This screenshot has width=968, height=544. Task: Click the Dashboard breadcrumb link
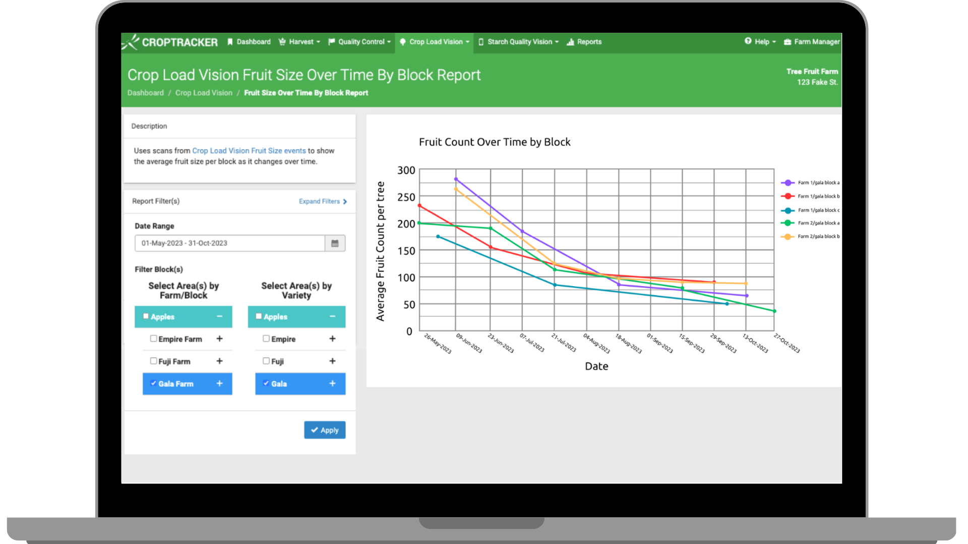(146, 93)
